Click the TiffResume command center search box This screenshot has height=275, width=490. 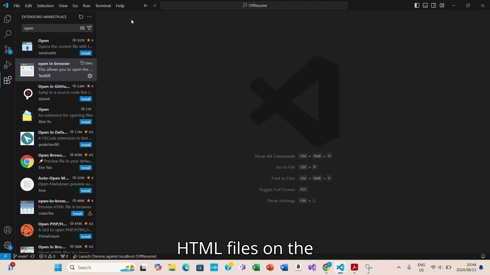pyautogui.click(x=254, y=5)
